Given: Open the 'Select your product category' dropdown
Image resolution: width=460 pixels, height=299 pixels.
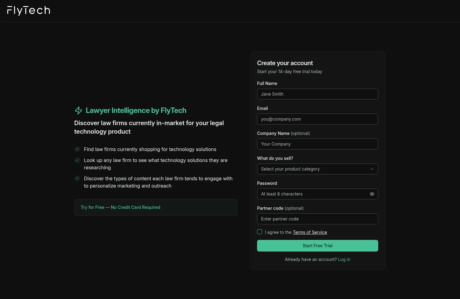Looking at the screenshot, I should pos(317,169).
